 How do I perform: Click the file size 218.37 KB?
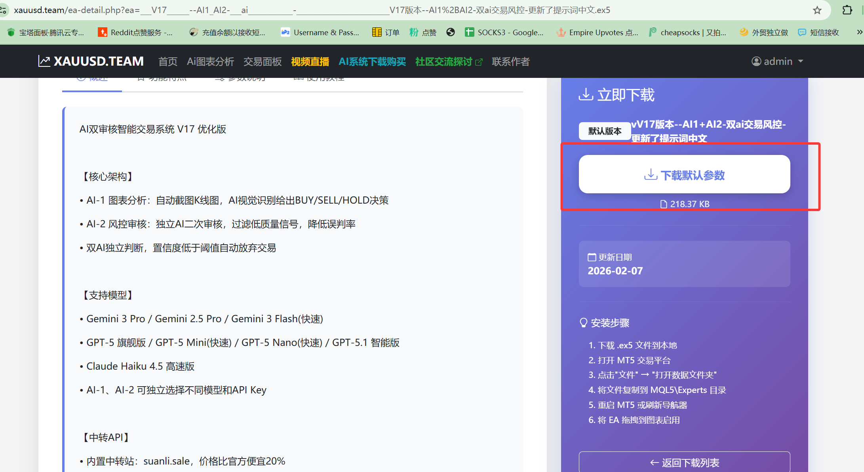(x=685, y=204)
